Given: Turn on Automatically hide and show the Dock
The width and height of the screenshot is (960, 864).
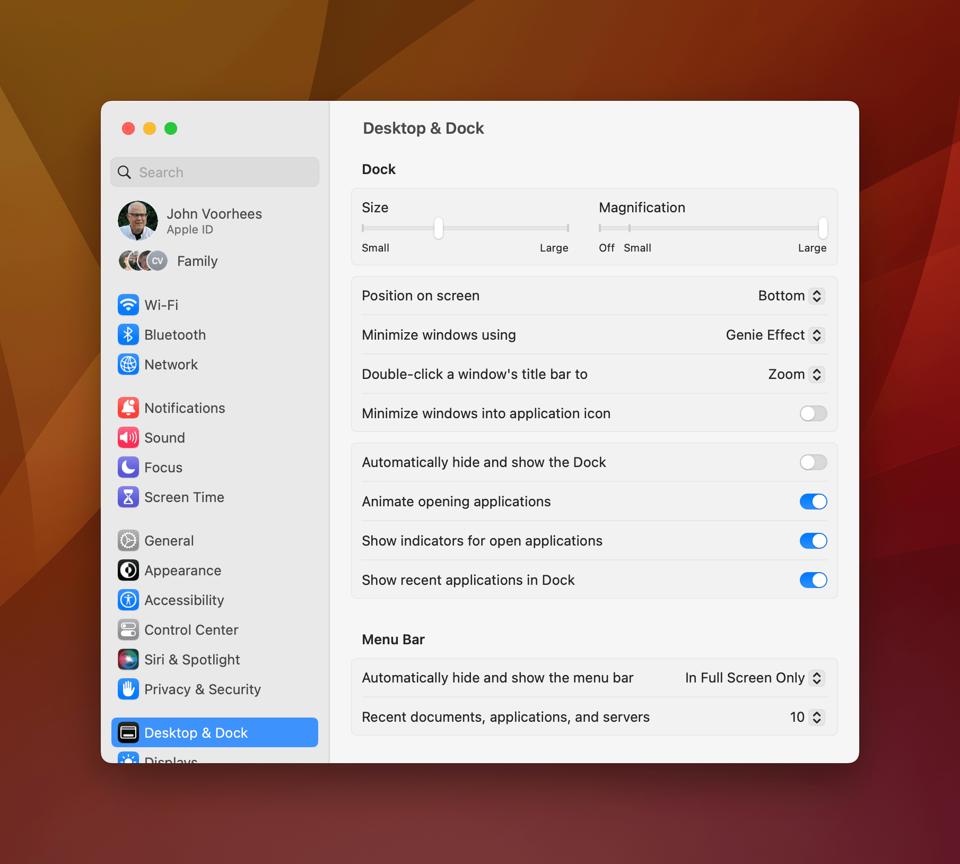Looking at the screenshot, I should (x=813, y=462).
